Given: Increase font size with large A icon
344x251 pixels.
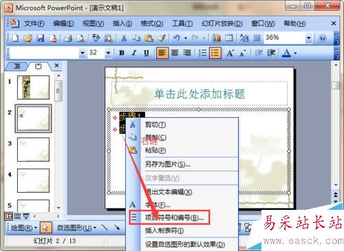Looking at the screenshot, I should [230, 53].
